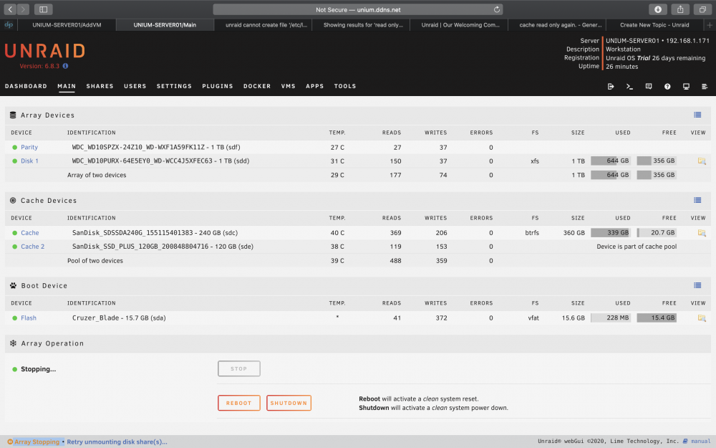Click 'Device is part of cache pool' text
Viewport: 716px width, 448px height.
coord(637,247)
